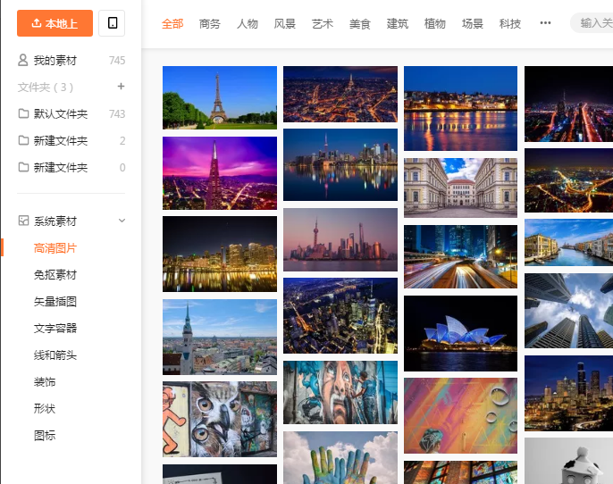Select 装饰 in the sidebar

pos(45,381)
